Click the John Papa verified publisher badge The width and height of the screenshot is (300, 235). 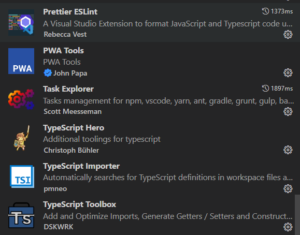coord(48,73)
